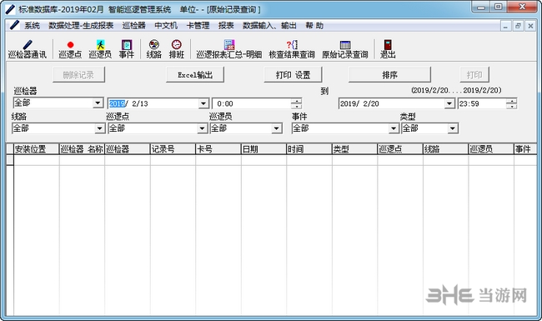Expand the 类型 dropdown
The height and width of the screenshot is (321, 542).
453,128
